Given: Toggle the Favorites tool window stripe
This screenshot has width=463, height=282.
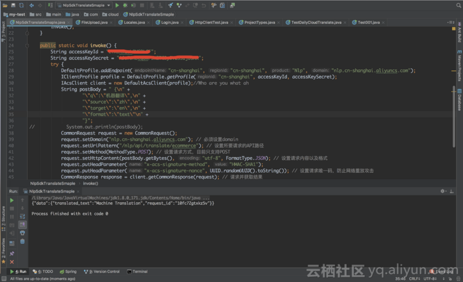Looking at the screenshot, I should (x=3, y=251).
